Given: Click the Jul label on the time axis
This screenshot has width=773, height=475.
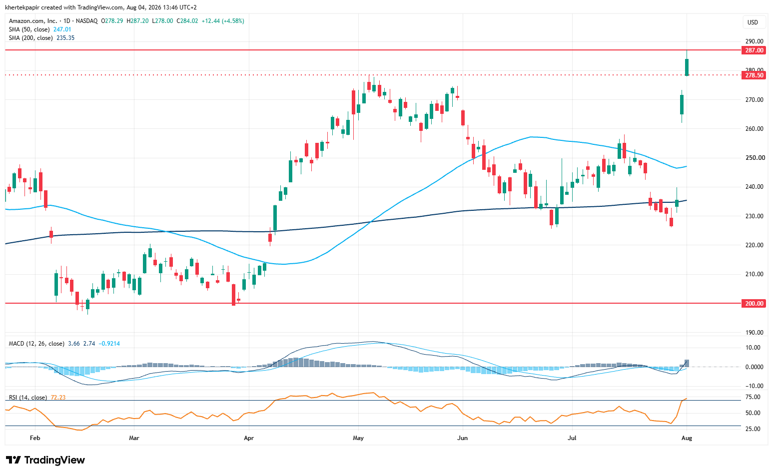Looking at the screenshot, I should (x=572, y=438).
